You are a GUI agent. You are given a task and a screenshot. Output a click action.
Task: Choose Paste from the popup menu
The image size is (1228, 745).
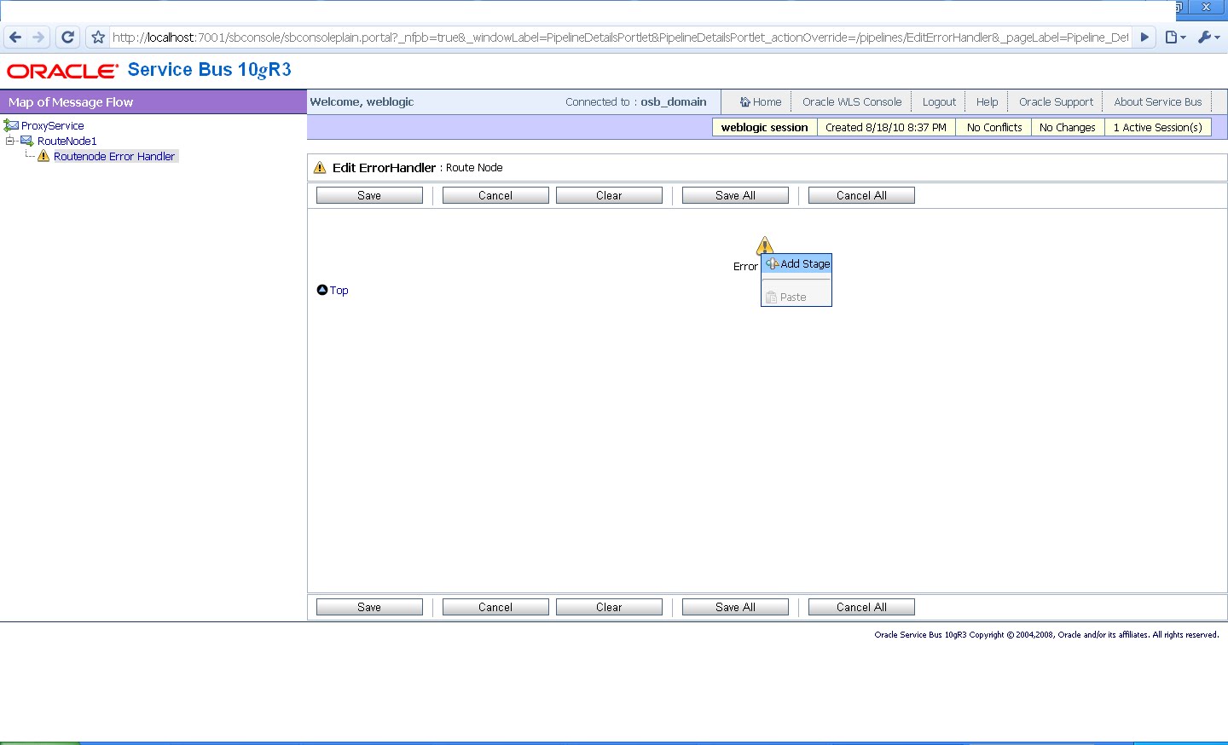click(796, 297)
